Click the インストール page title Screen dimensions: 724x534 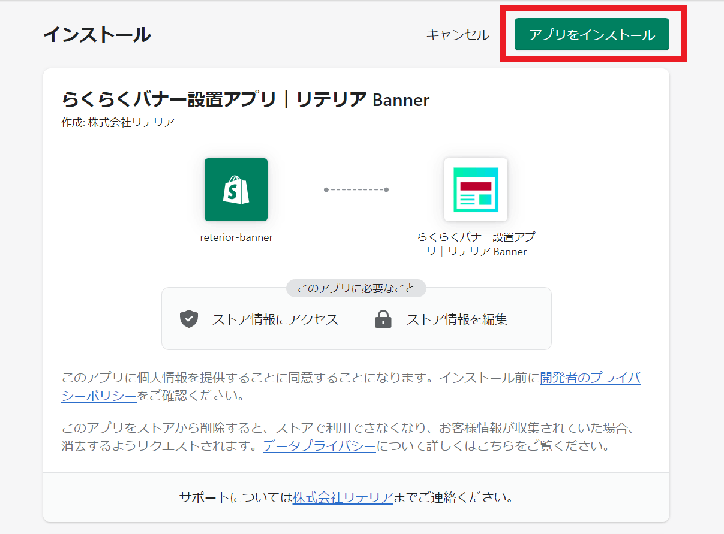97,35
